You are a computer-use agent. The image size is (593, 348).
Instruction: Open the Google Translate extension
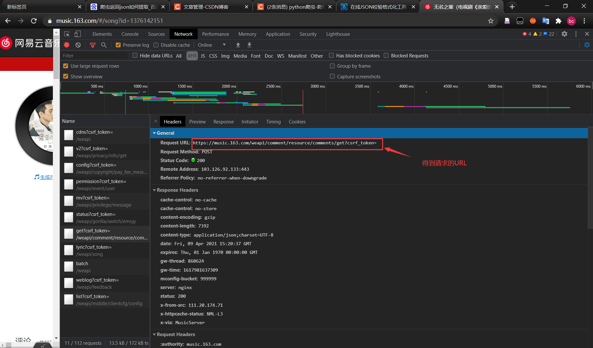point(546,21)
